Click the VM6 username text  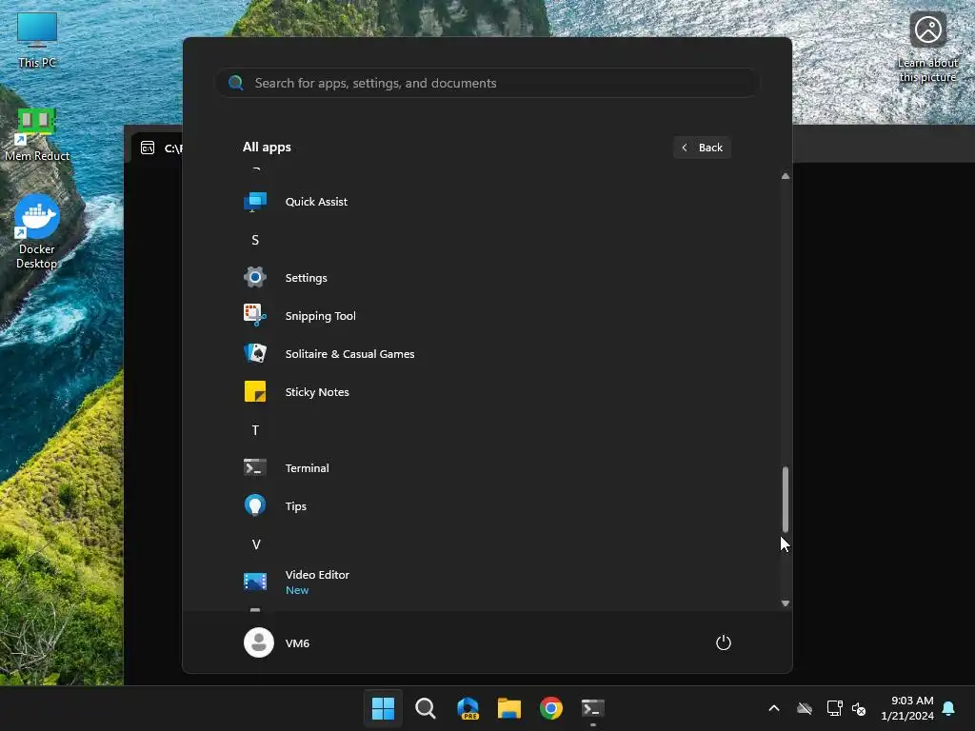[x=297, y=642]
